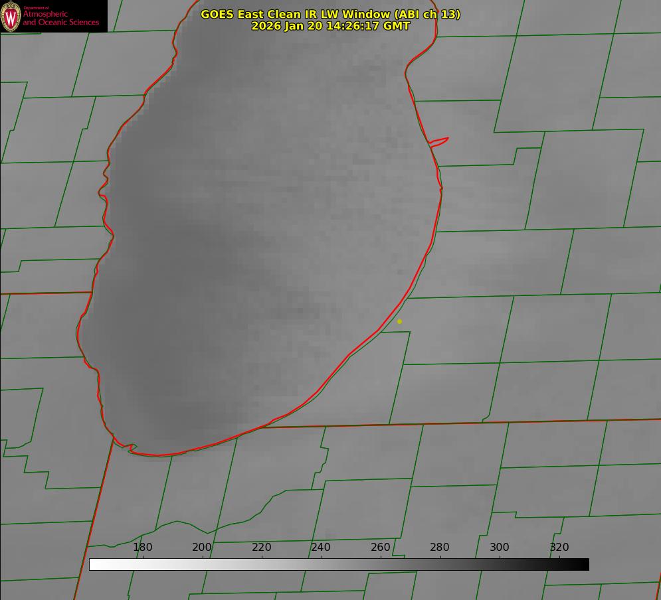Click the Atmospheric and Oceanic Sciences text
661x600 pixels.
click(x=60, y=18)
